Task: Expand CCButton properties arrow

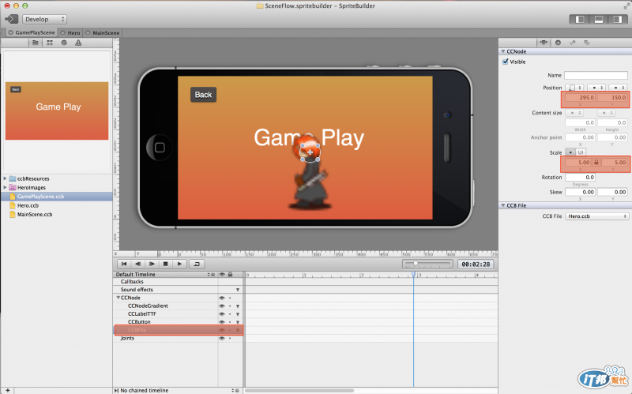Action: (x=238, y=322)
